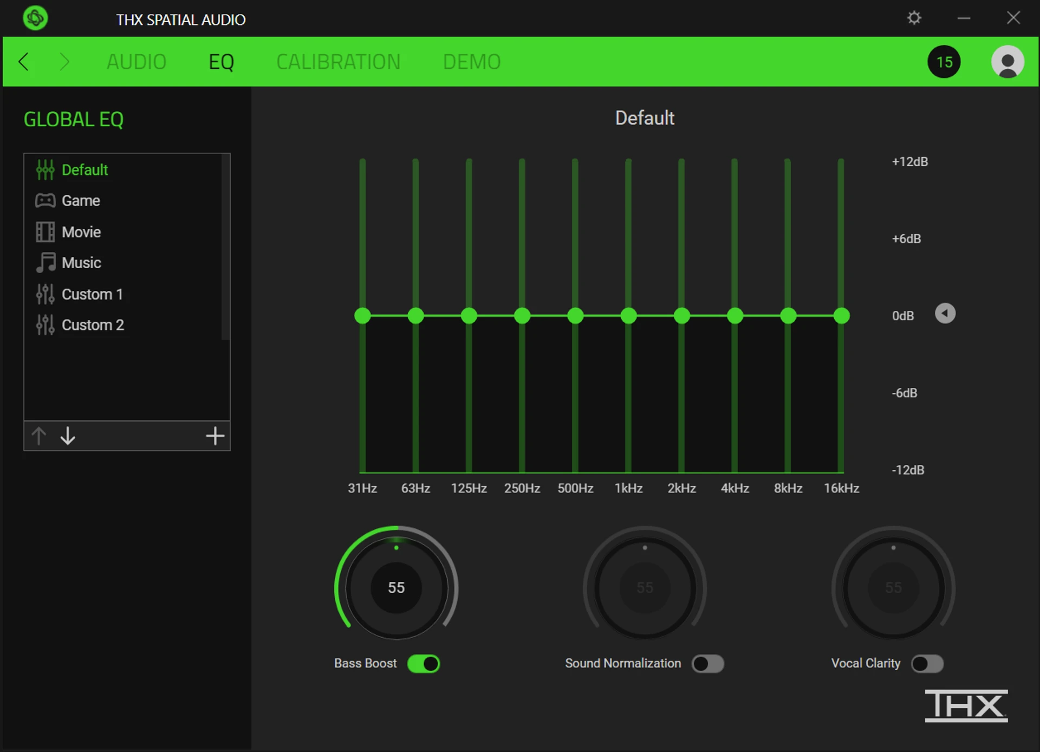Click the 1kHz band slider handle
Screen dimensions: 1040x752
628,316
